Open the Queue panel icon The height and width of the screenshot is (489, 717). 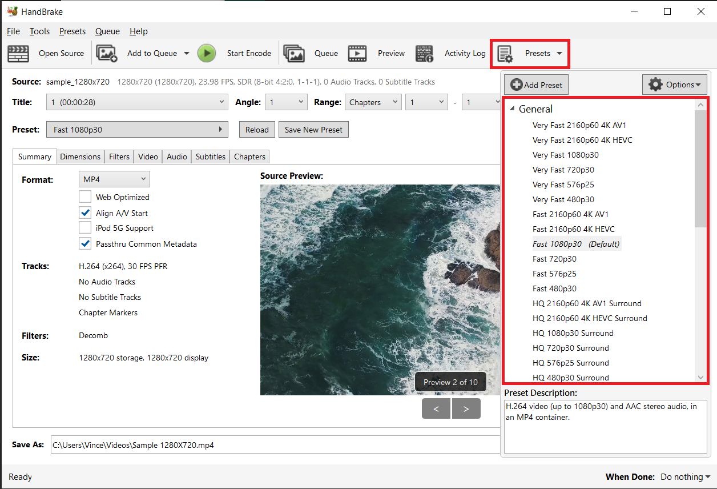[x=294, y=53]
